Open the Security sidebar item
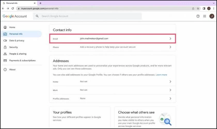 coord(13,47)
